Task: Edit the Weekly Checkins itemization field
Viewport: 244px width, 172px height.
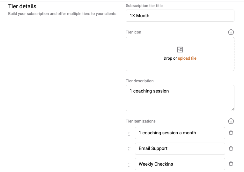Action: pos(180,164)
